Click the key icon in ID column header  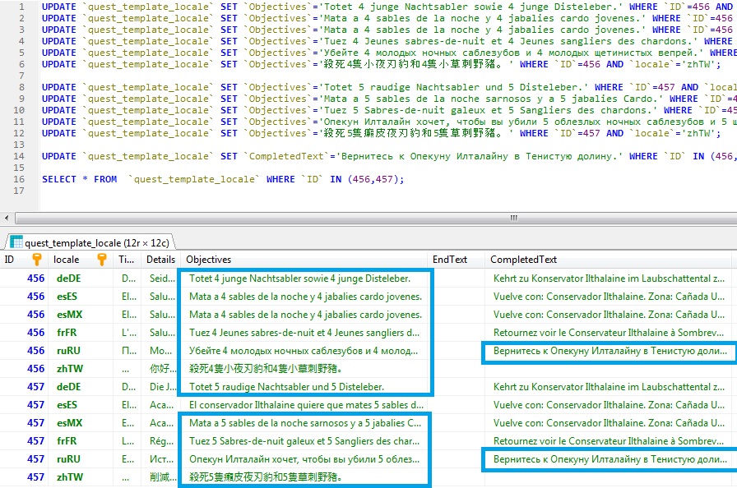(37, 260)
